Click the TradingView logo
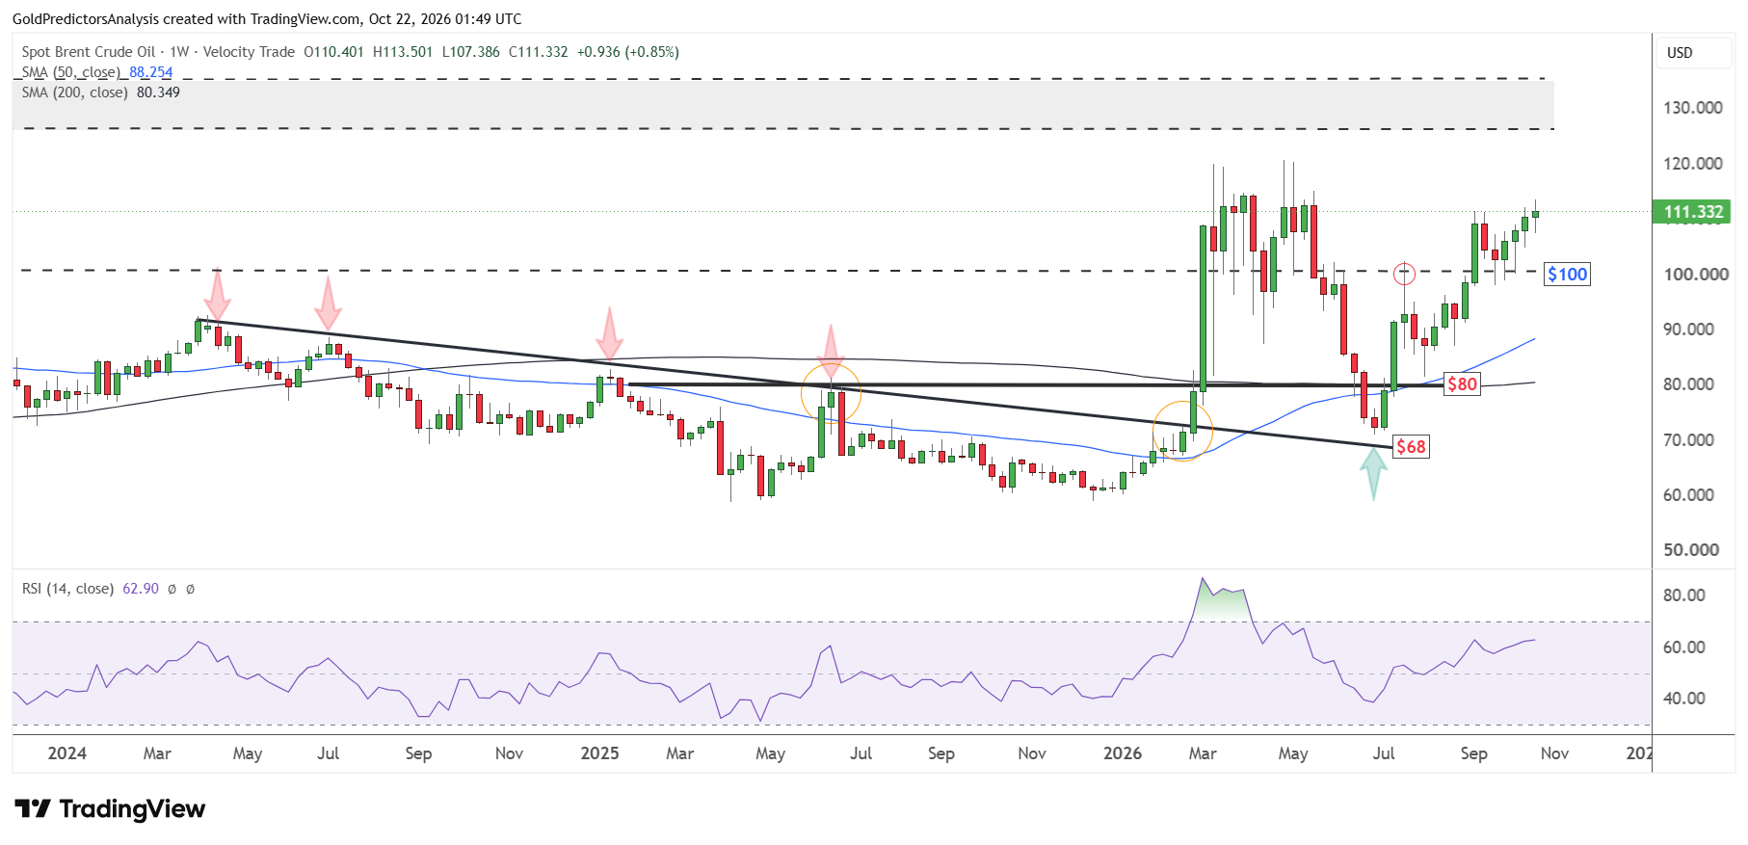The image size is (1748, 845). pos(110,808)
